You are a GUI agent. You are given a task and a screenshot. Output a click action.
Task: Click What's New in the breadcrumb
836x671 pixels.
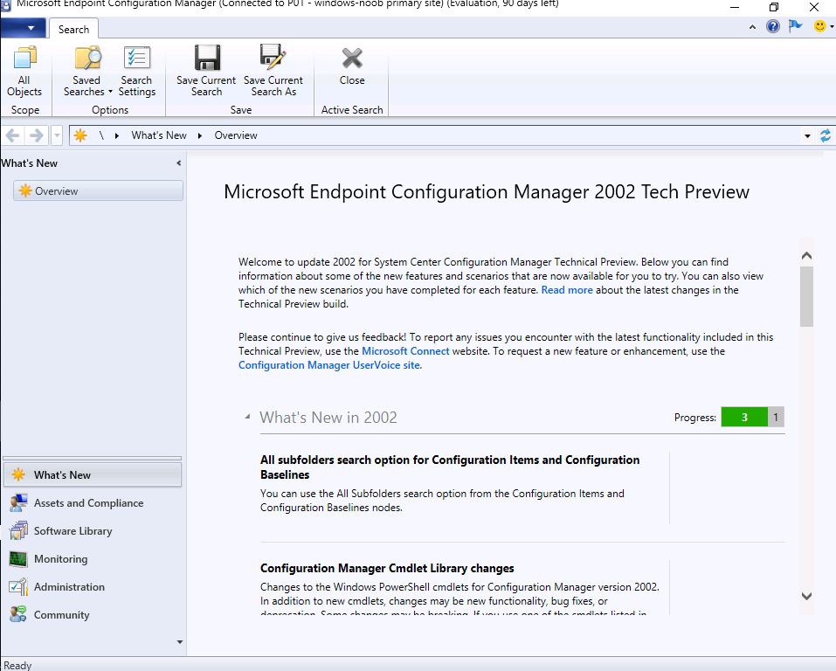(159, 135)
